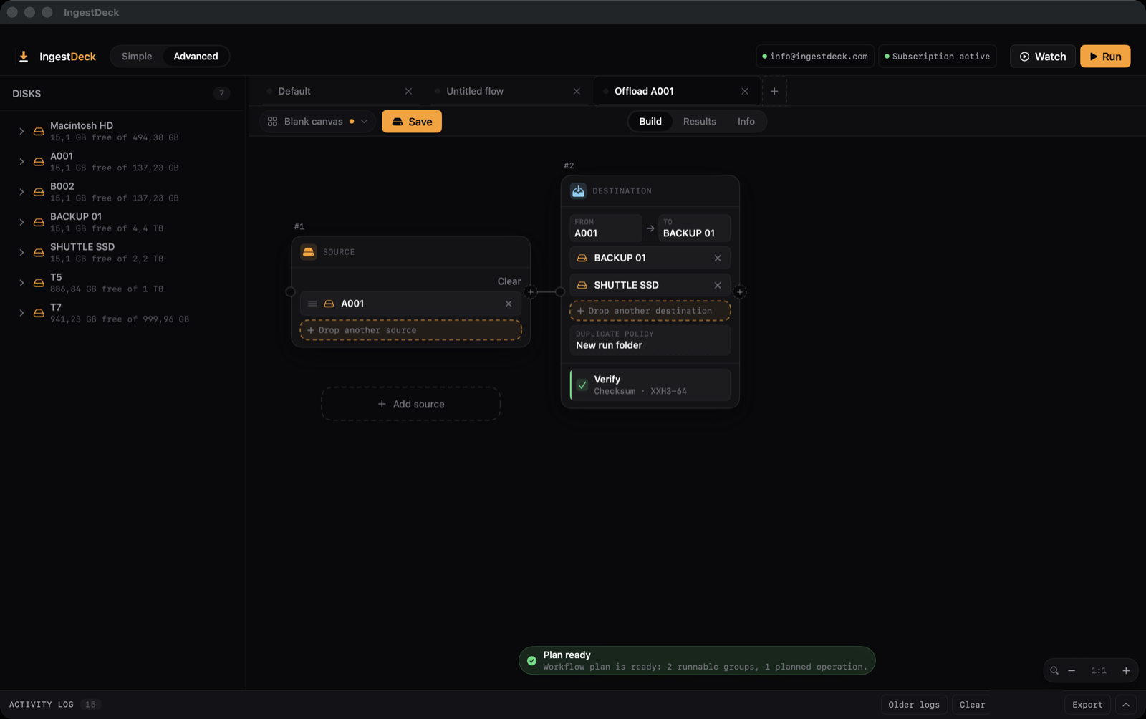The height and width of the screenshot is (719, 1146).
Task: Click the SHUTTLE SSD disk icon in sidebar
Action: click(x=39, y=253)
